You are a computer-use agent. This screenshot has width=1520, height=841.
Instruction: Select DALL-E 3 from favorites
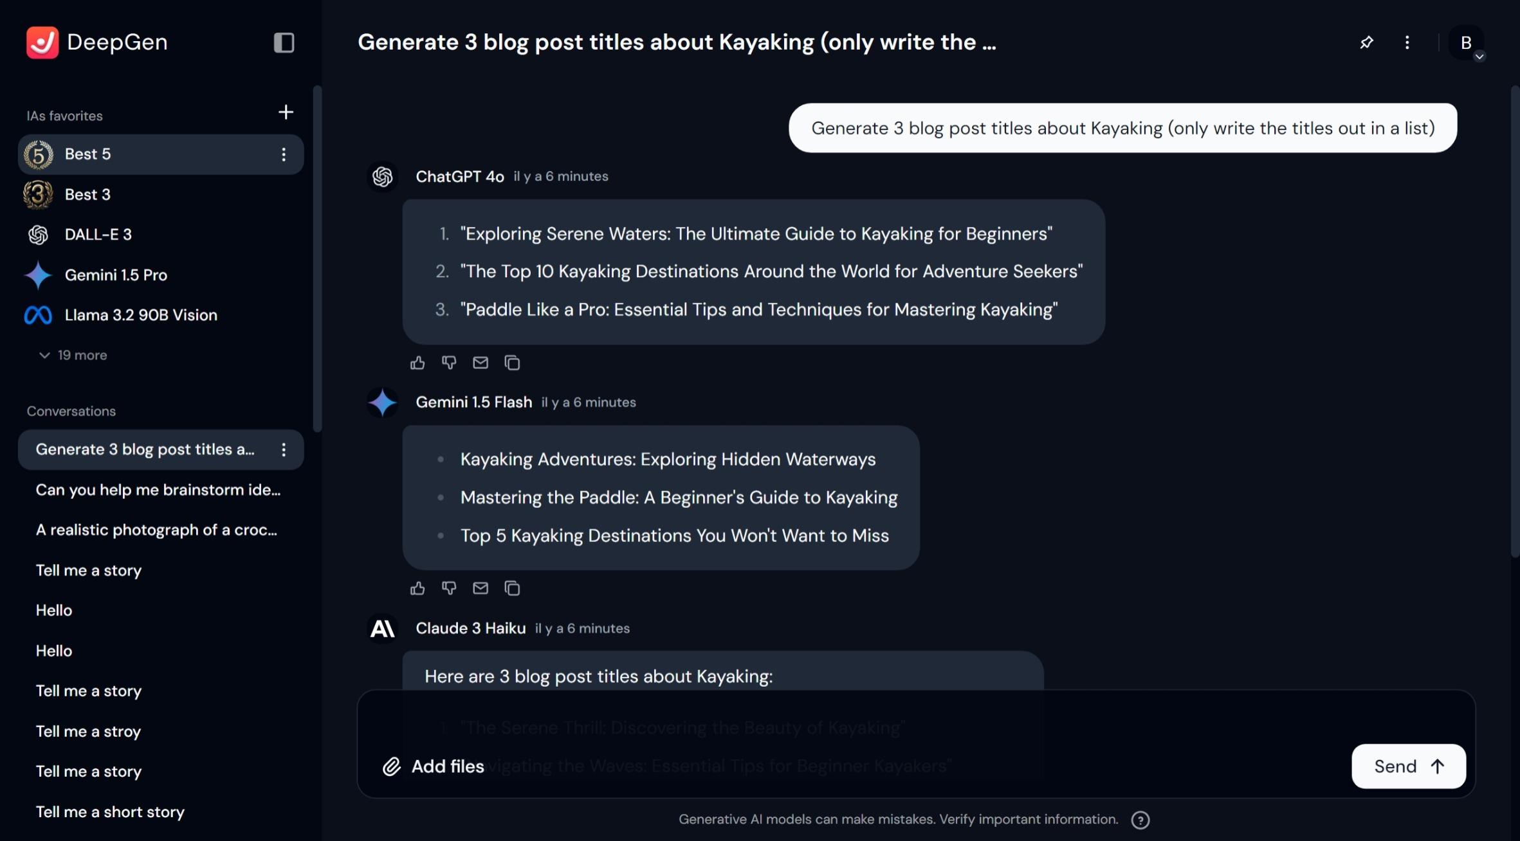pos(98,235)
